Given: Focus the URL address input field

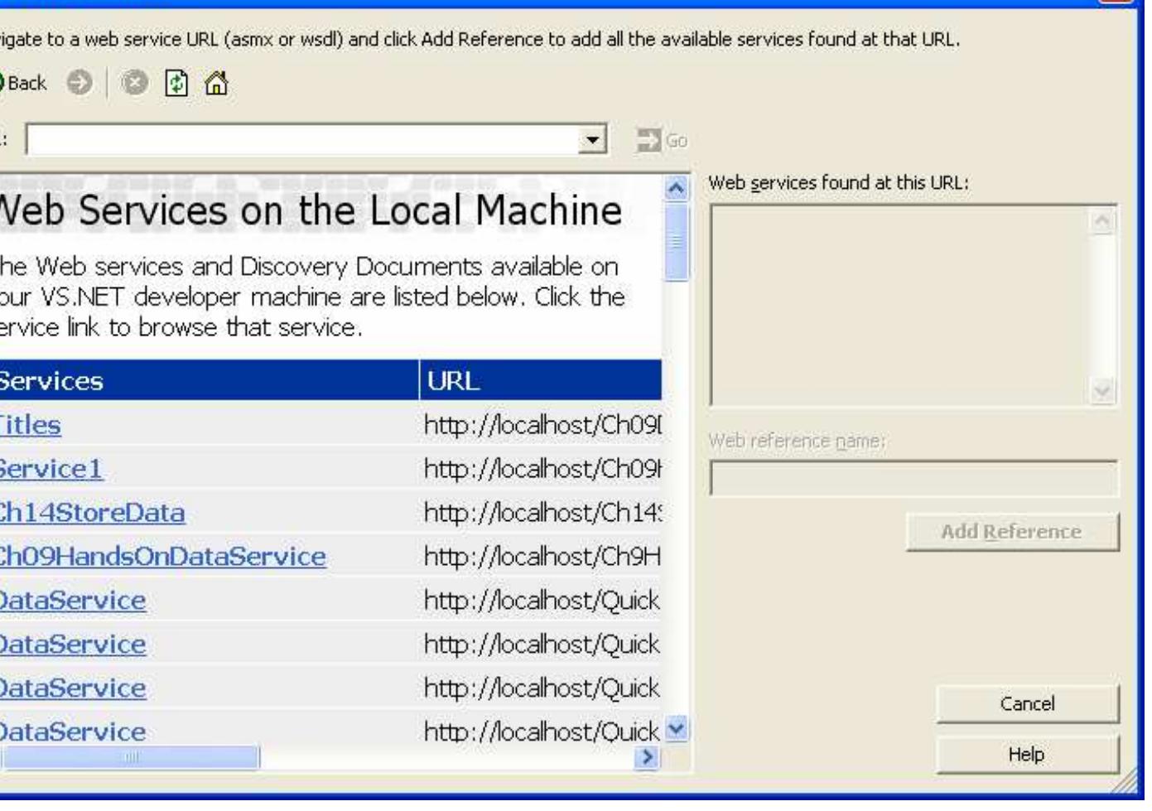Looking at the screenshot, I should point(302,140).
